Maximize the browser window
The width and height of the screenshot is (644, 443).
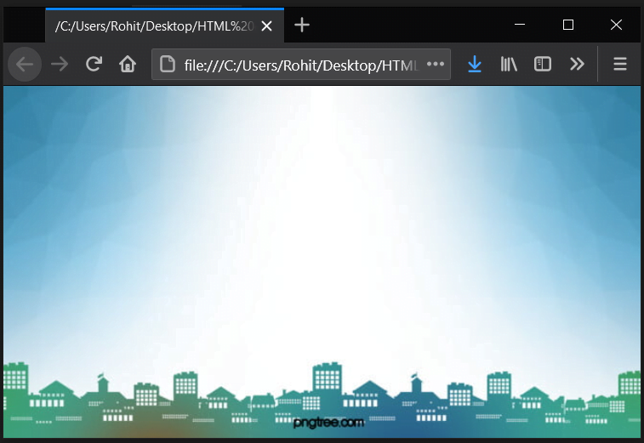point(568,25)
